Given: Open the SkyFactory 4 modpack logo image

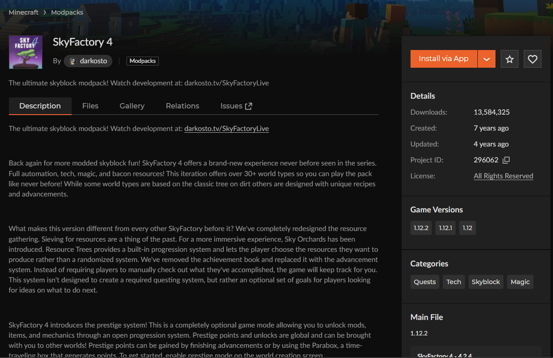Looking at the screenshot, I should click(x=26, y=52).
